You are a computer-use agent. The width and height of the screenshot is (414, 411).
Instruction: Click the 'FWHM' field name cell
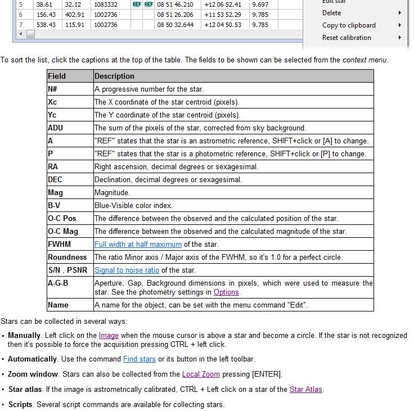point(70,244)
